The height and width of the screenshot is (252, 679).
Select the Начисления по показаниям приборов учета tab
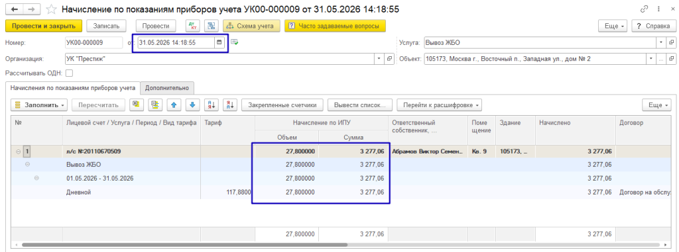click(x=73, y=88)
